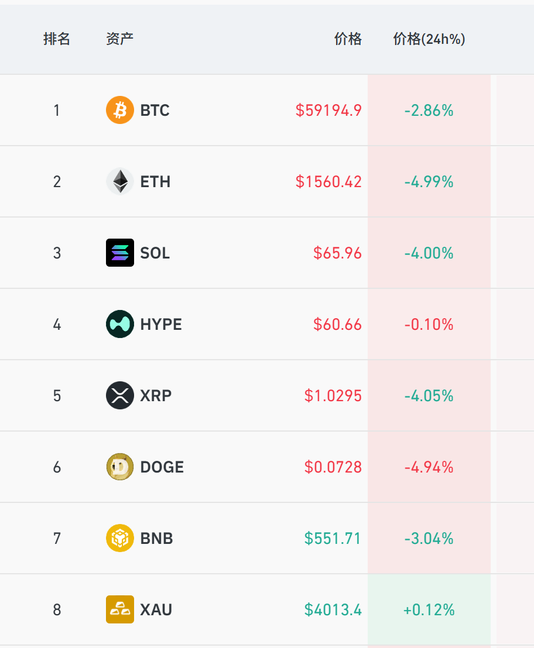Open the BTC asset name link

tap(155, 111)
